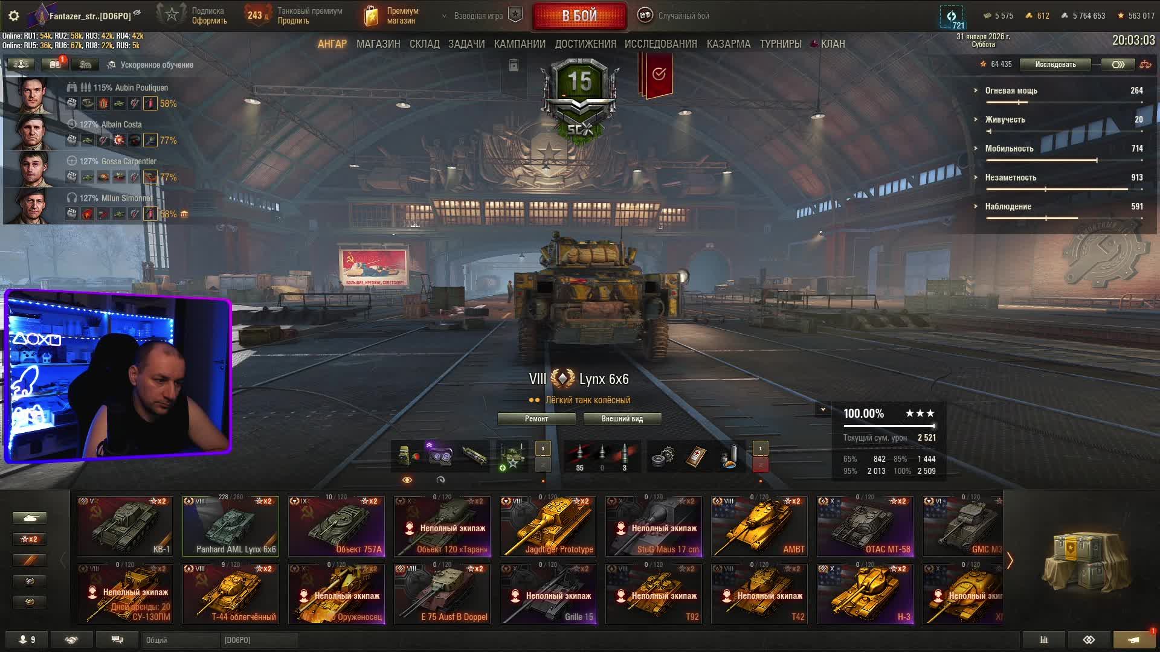Start battle with the В БОЙ button
The image size is (1160, 652).
tap(579, 16)
